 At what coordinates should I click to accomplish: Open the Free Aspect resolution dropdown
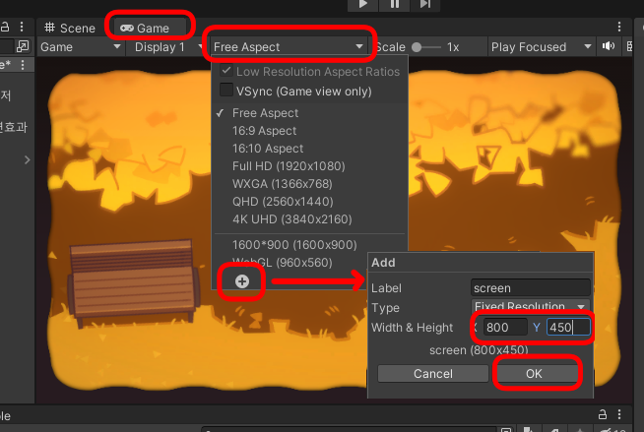pos(289,47)
